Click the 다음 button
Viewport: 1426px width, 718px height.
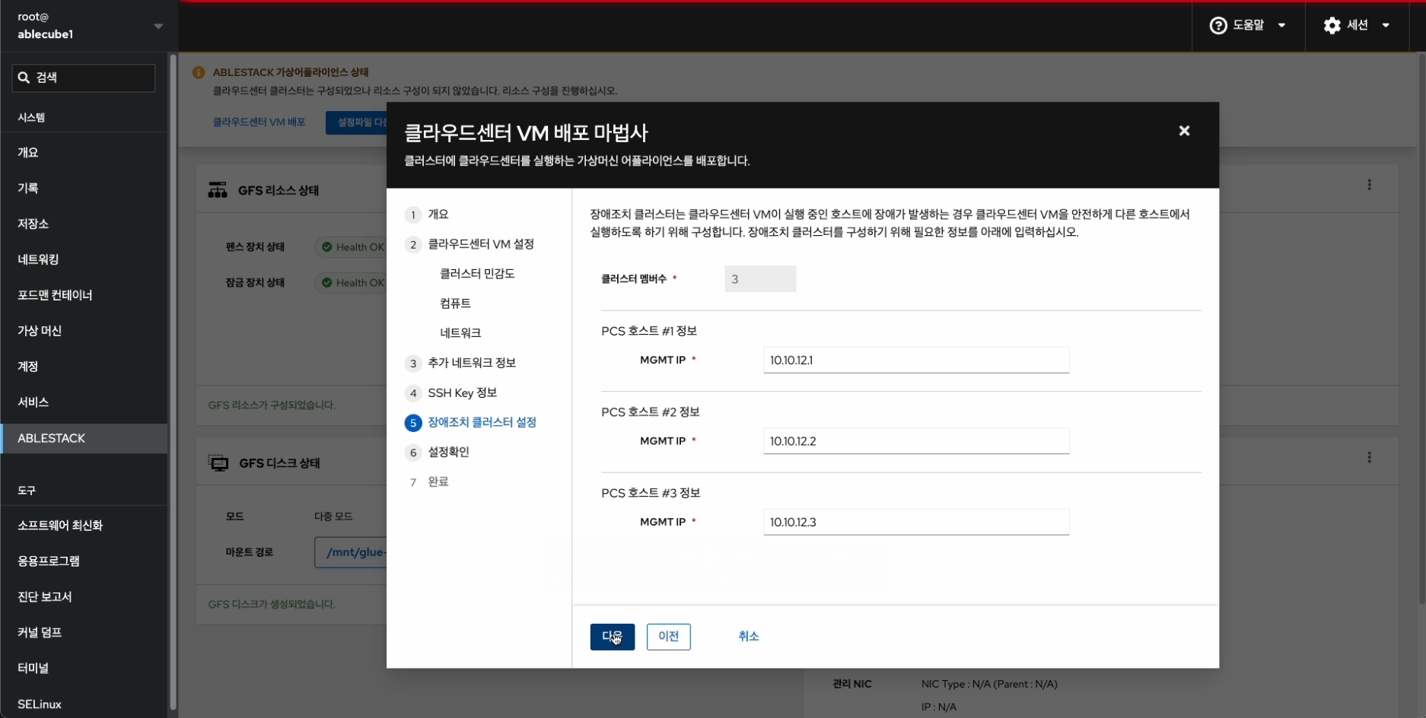click(x=612, y=637)
